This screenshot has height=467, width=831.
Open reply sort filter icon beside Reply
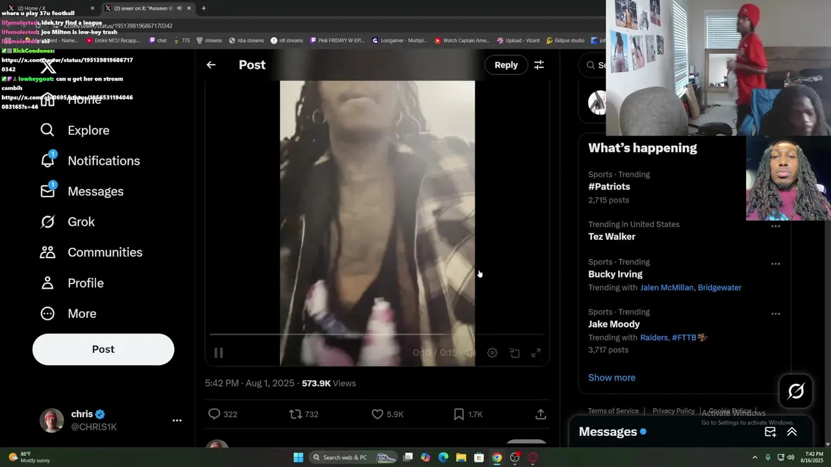[539, 65]
